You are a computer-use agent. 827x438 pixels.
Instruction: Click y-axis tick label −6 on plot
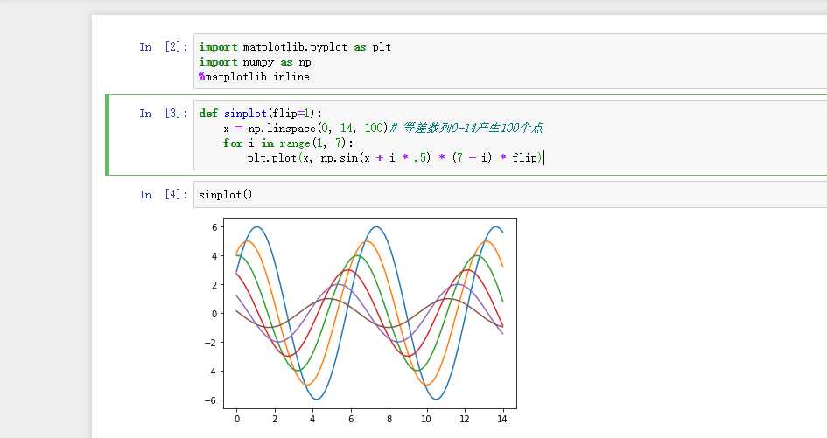coord(210,400)
